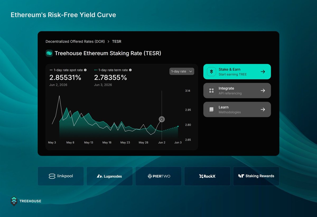Viewport: 317px width, 217px height.
Task: Click the 2.80 y-axis value
Action: (x=188, y=125)
